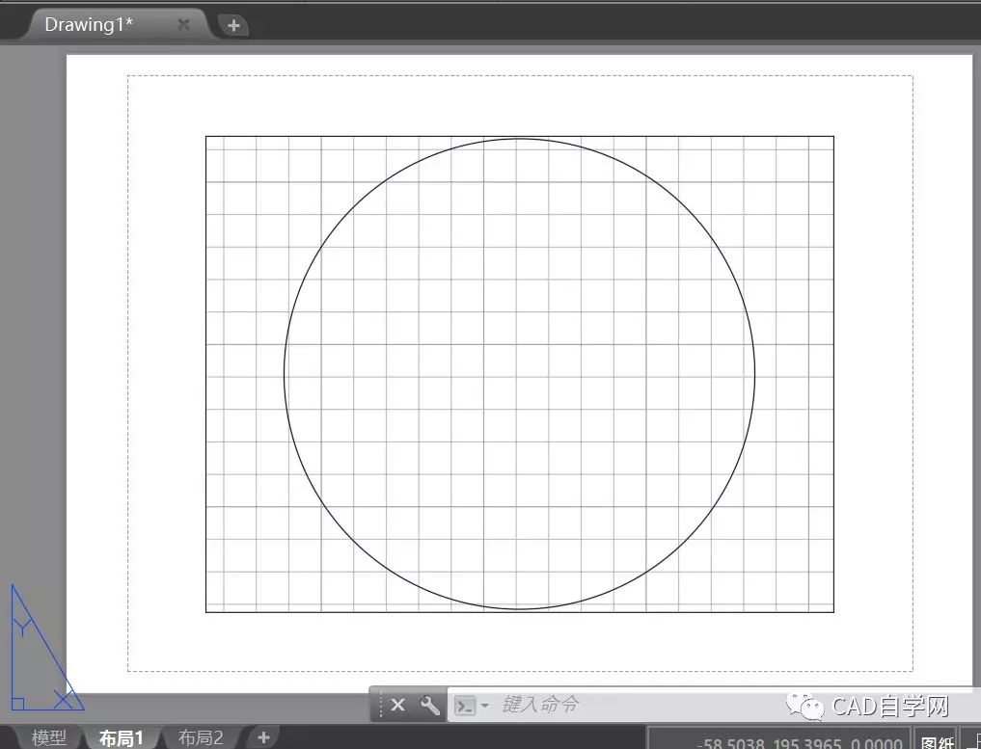Image resolution: width=981 pixels, height=749 pixels.
Task: Click the command prompt icon
Action: click(x=465, y=706)
